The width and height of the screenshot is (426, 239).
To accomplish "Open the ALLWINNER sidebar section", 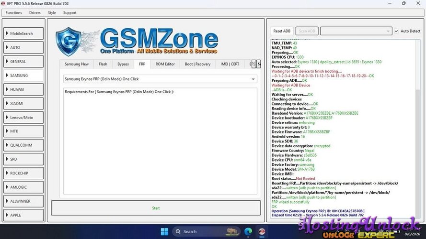I will tap(23, 201).
